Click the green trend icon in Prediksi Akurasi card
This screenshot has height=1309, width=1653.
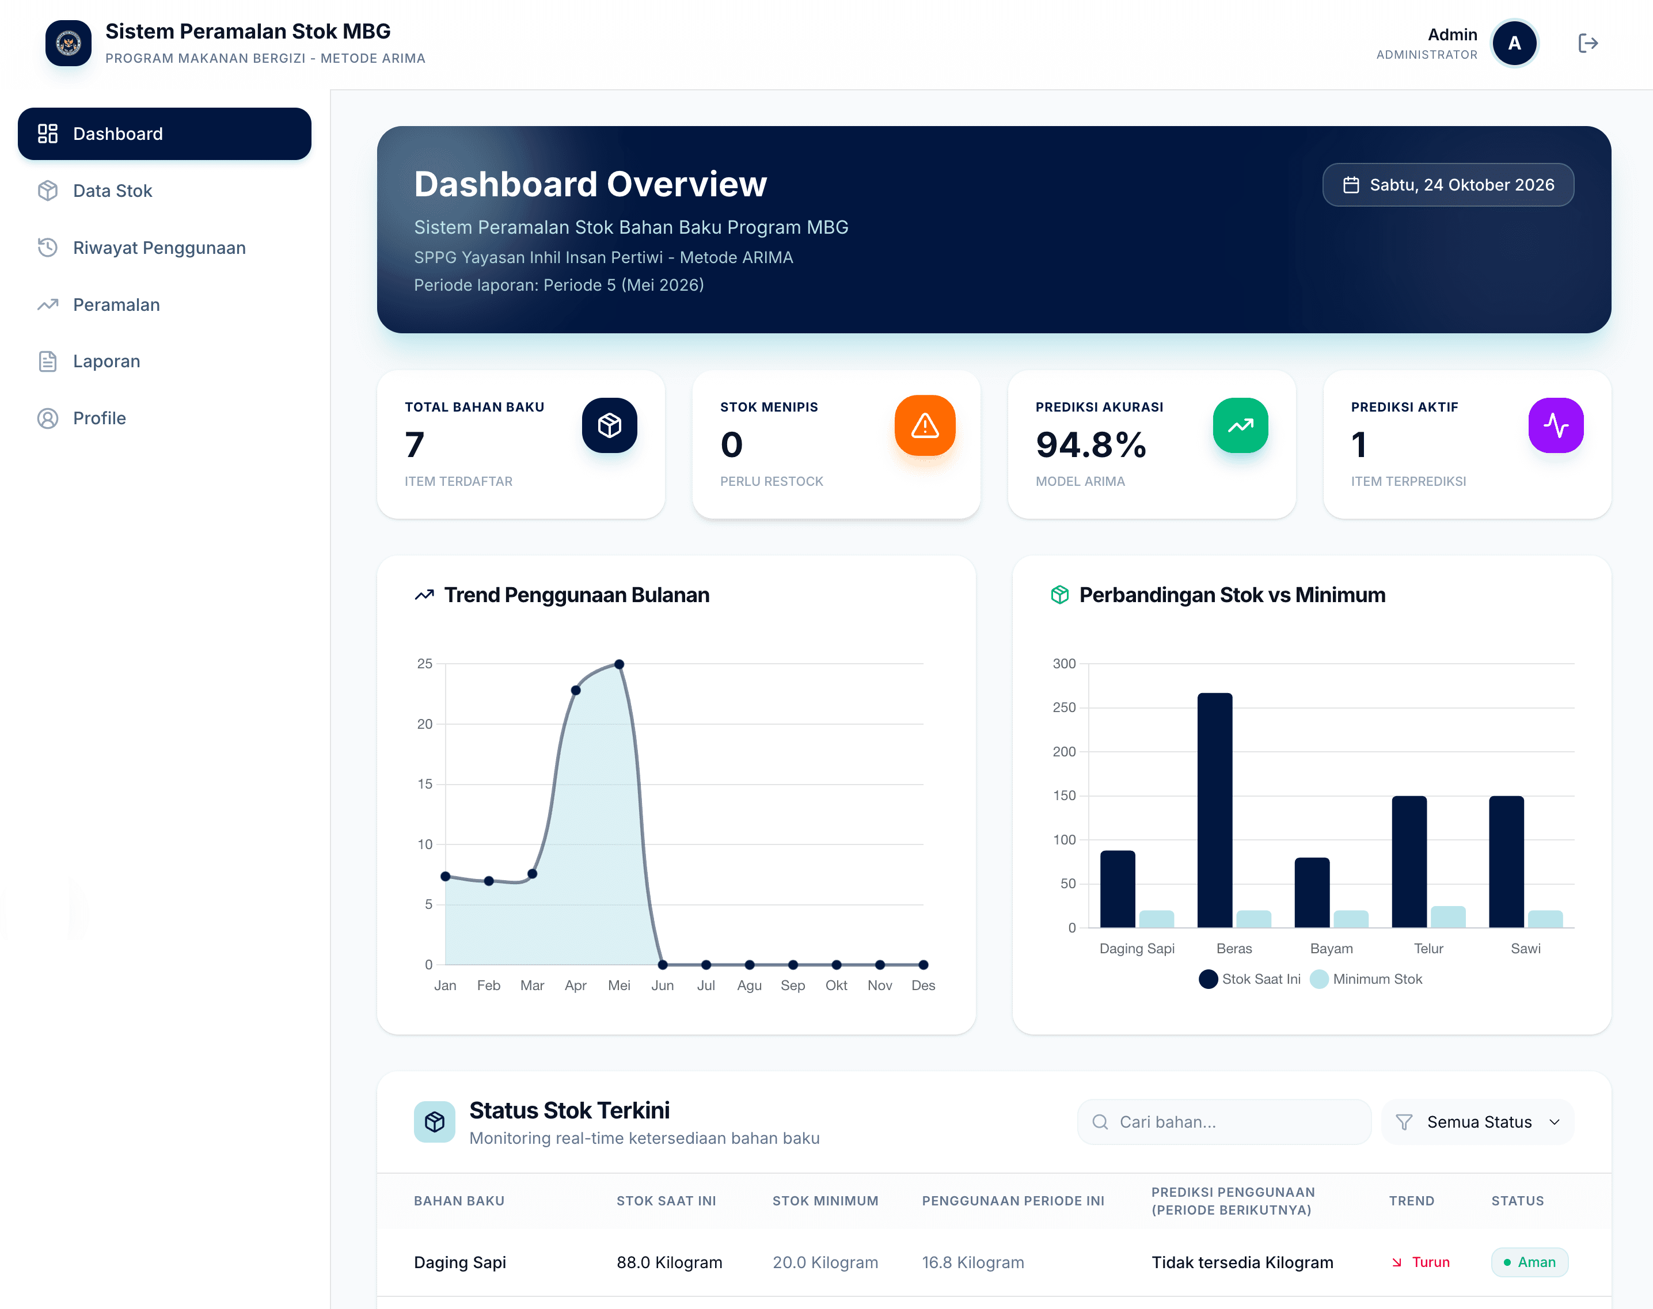[x=1240, y=425]
